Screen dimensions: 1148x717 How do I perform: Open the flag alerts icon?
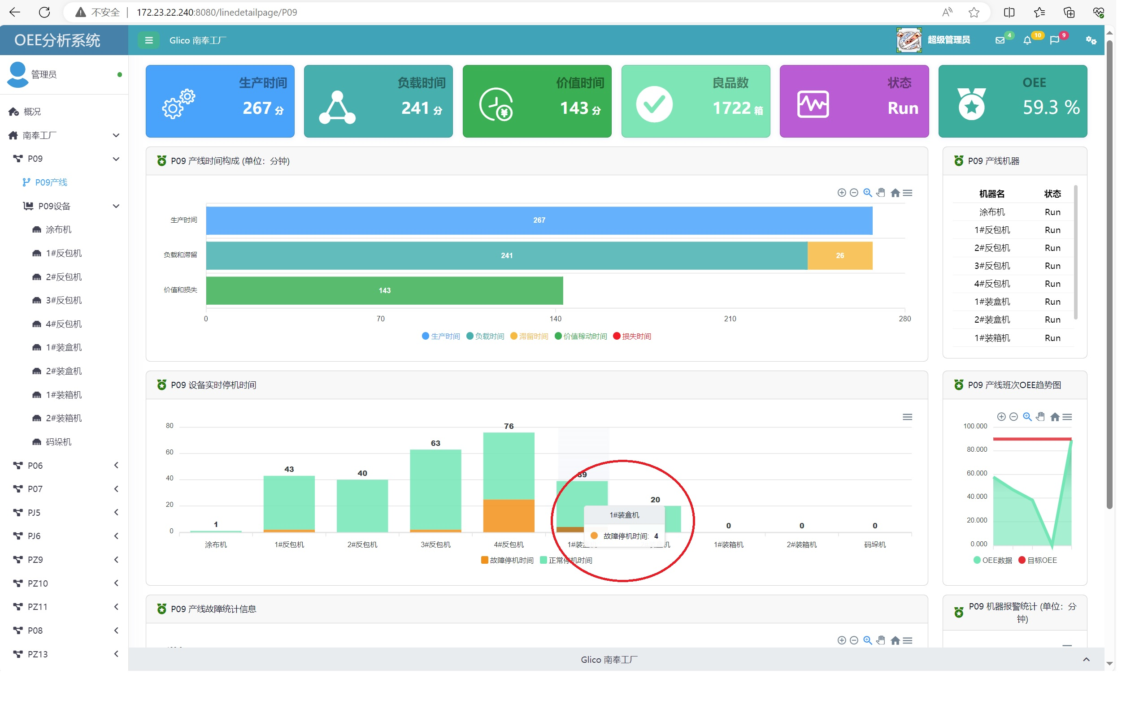click(1054, 40)
